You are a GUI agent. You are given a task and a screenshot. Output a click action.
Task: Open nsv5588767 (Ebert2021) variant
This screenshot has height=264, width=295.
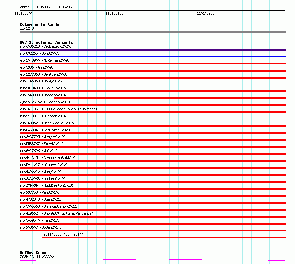pos(42,144)
